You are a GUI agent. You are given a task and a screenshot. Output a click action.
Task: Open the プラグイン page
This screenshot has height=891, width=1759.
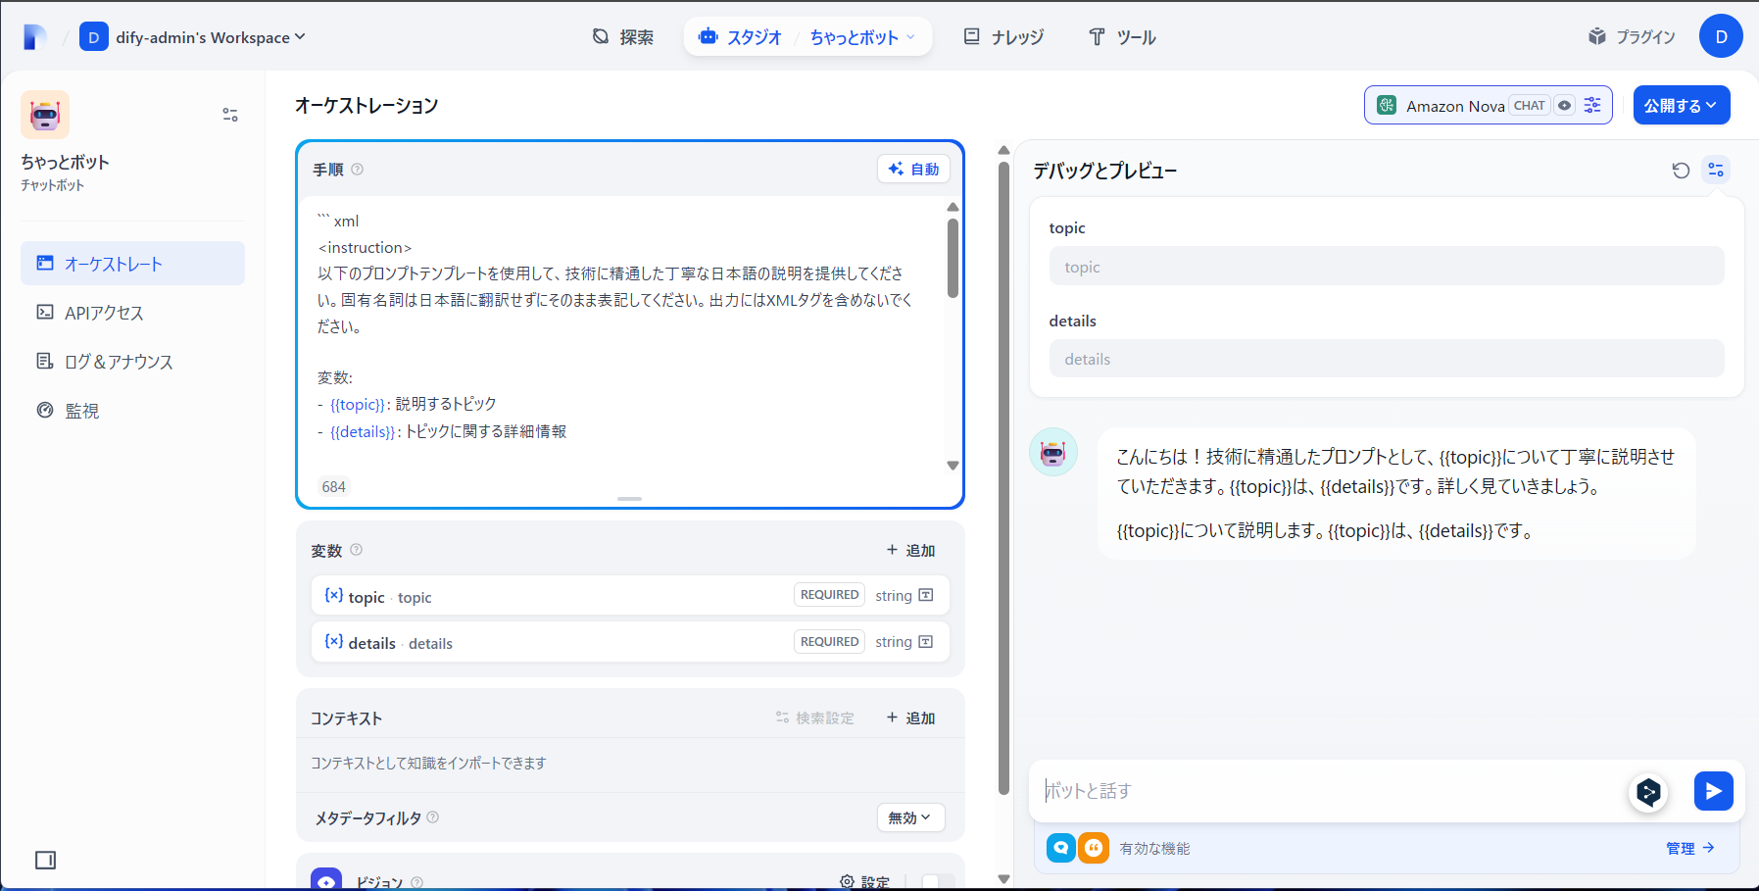coord(1632,37)
